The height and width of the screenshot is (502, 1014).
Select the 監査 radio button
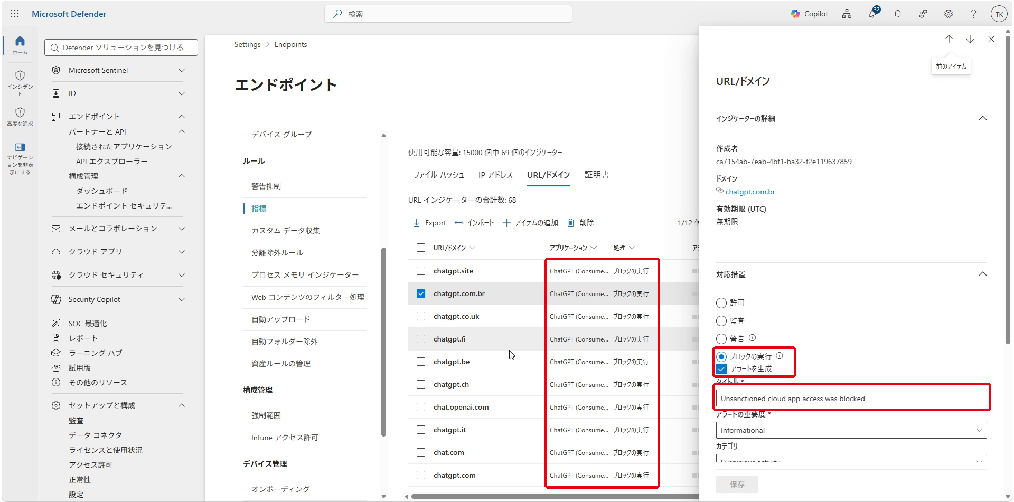(721, 321)
